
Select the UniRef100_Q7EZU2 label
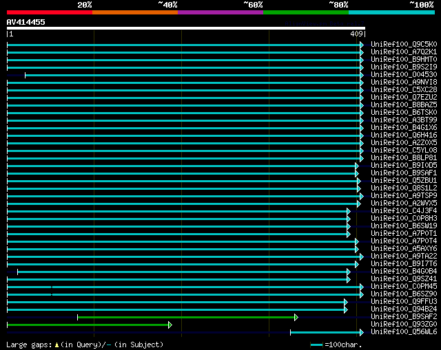click(x=404, y=98)
